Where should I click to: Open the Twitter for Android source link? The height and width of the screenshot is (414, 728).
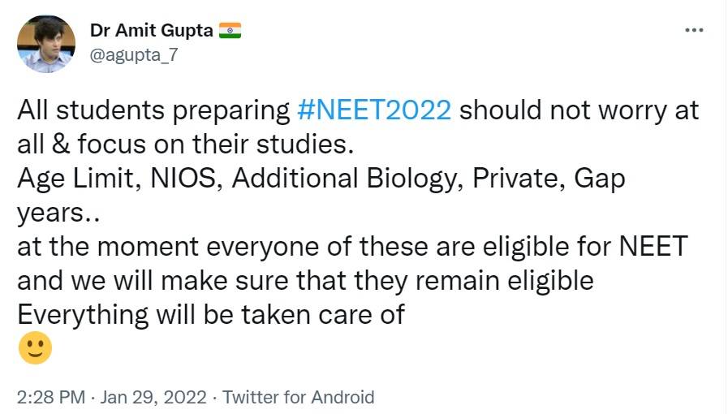click(298, 397)
